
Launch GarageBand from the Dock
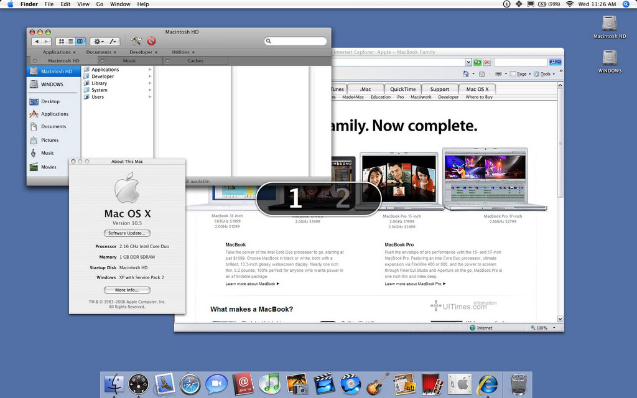pyautogui.click(x=378, y=384)
